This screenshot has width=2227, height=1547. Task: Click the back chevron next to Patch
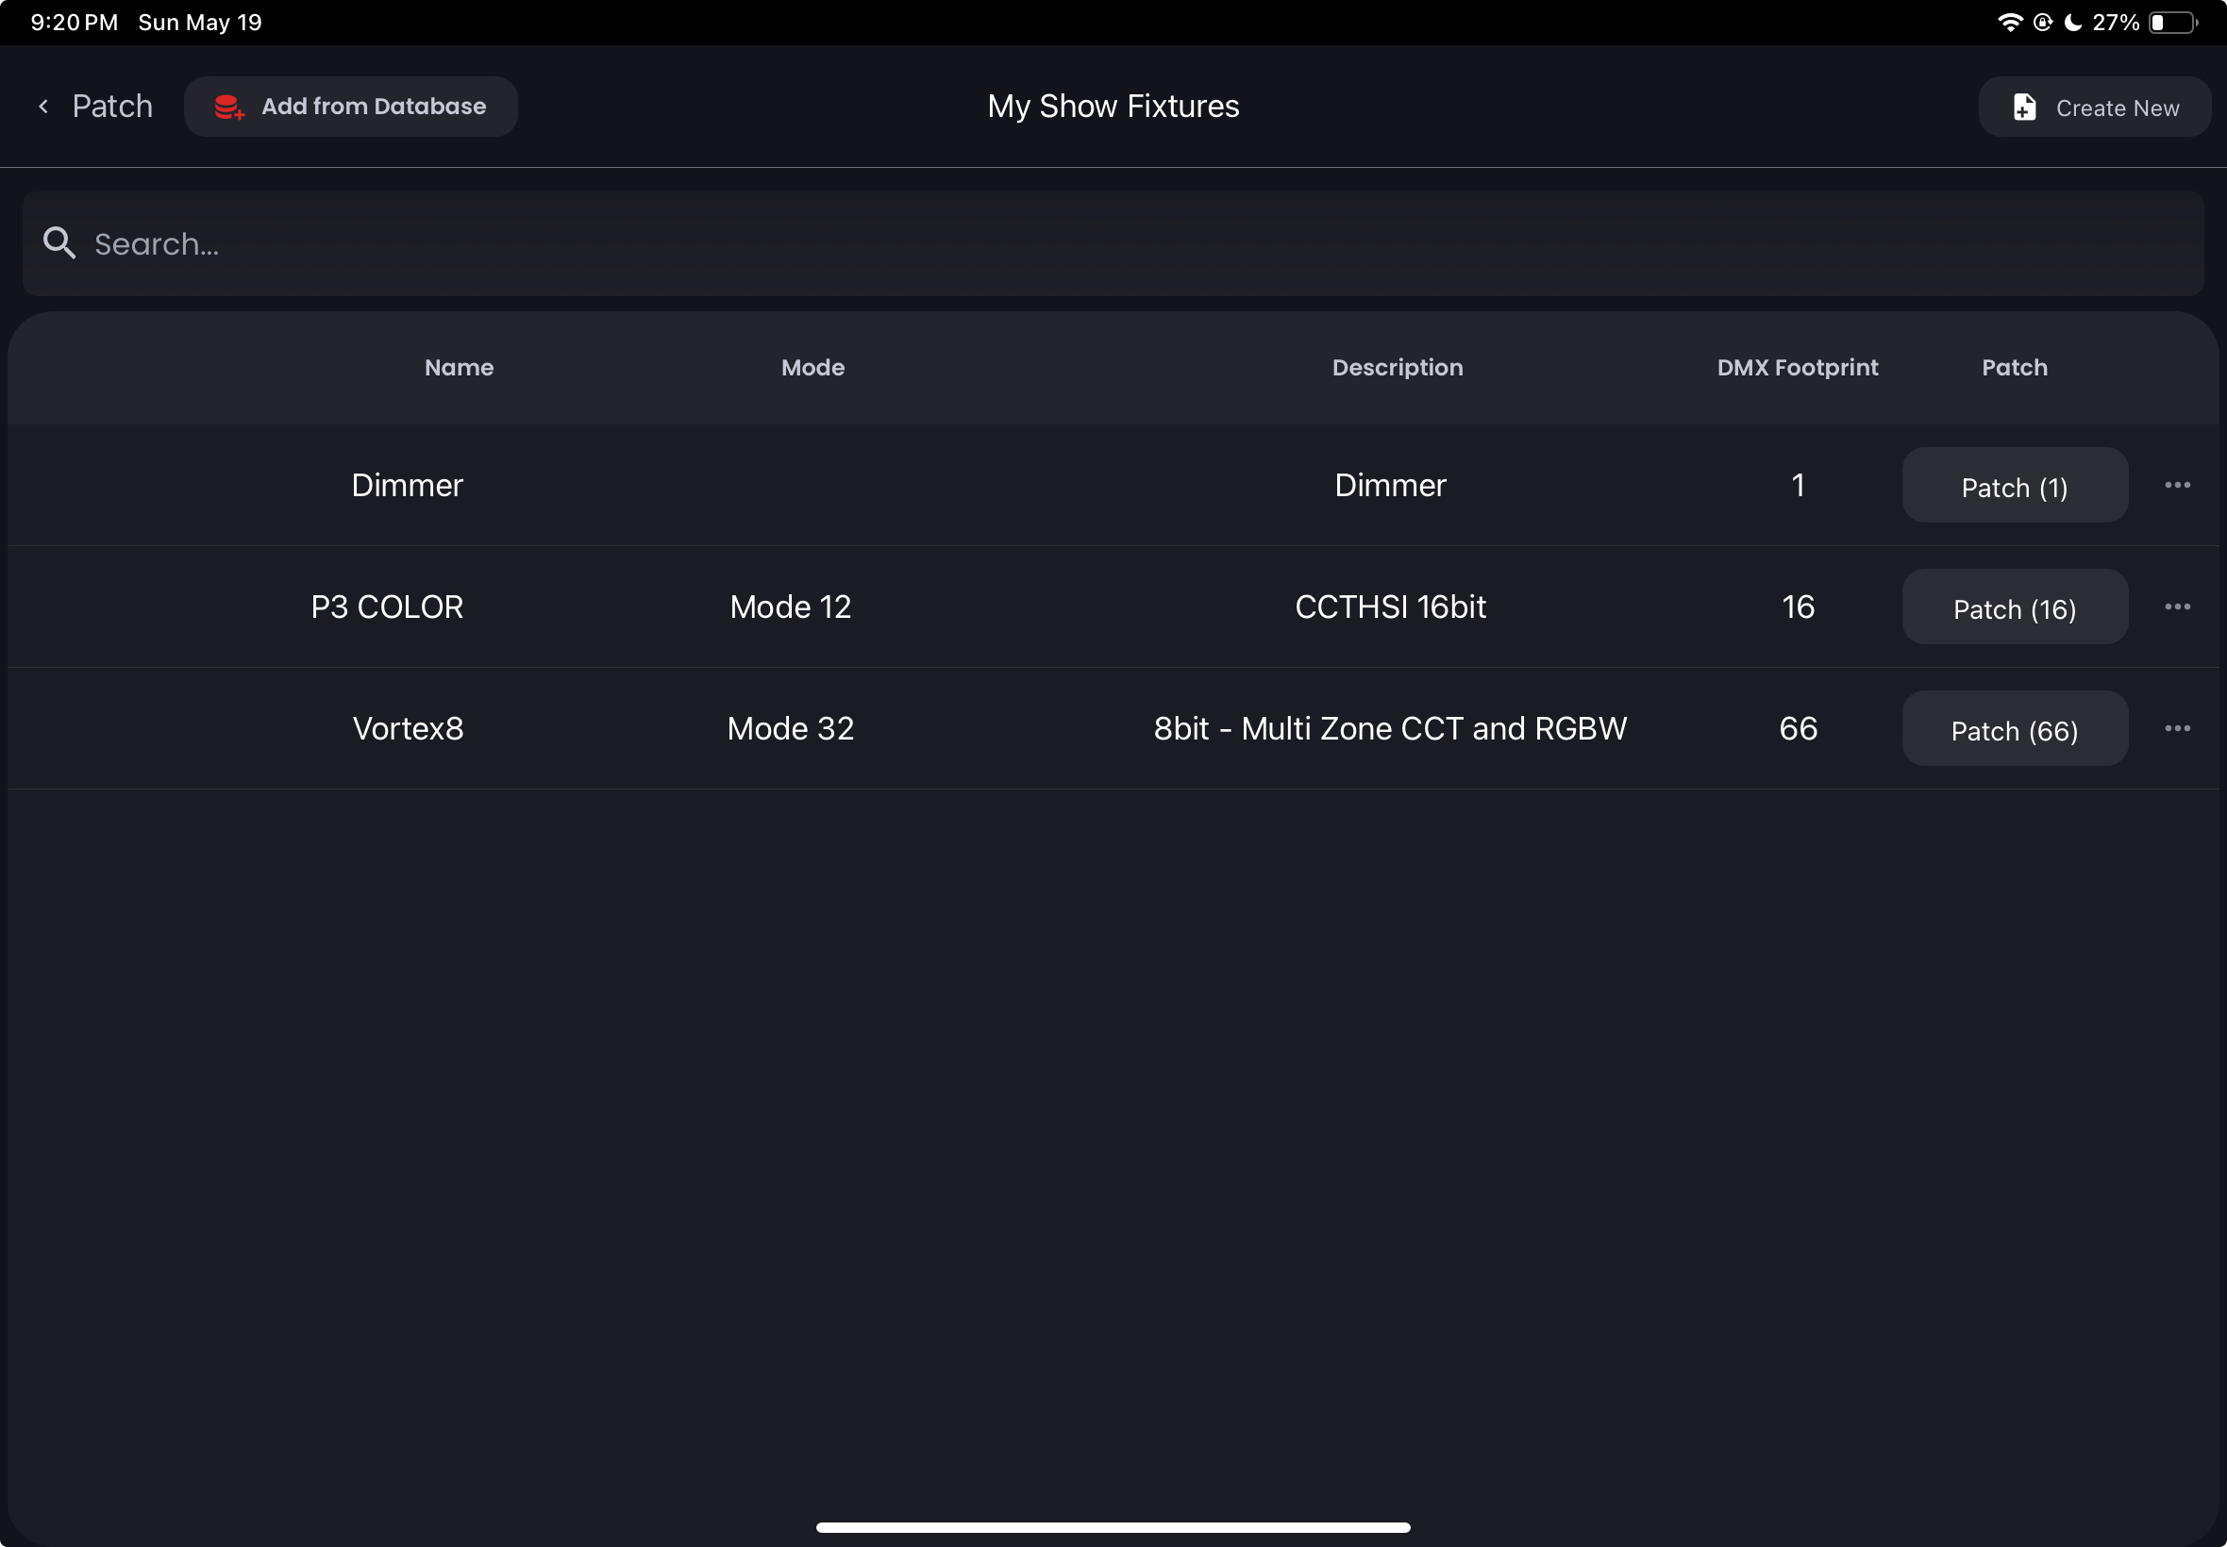coord(43,107)
